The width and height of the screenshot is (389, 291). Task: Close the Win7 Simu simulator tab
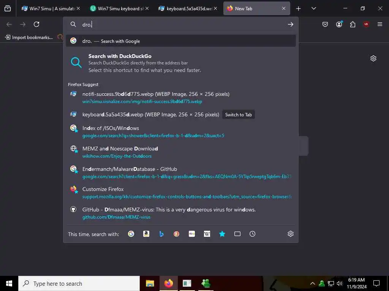click(x=78, y=8)
